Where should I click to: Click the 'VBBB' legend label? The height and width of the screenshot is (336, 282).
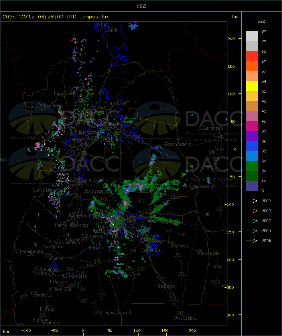tap(266, 241)
